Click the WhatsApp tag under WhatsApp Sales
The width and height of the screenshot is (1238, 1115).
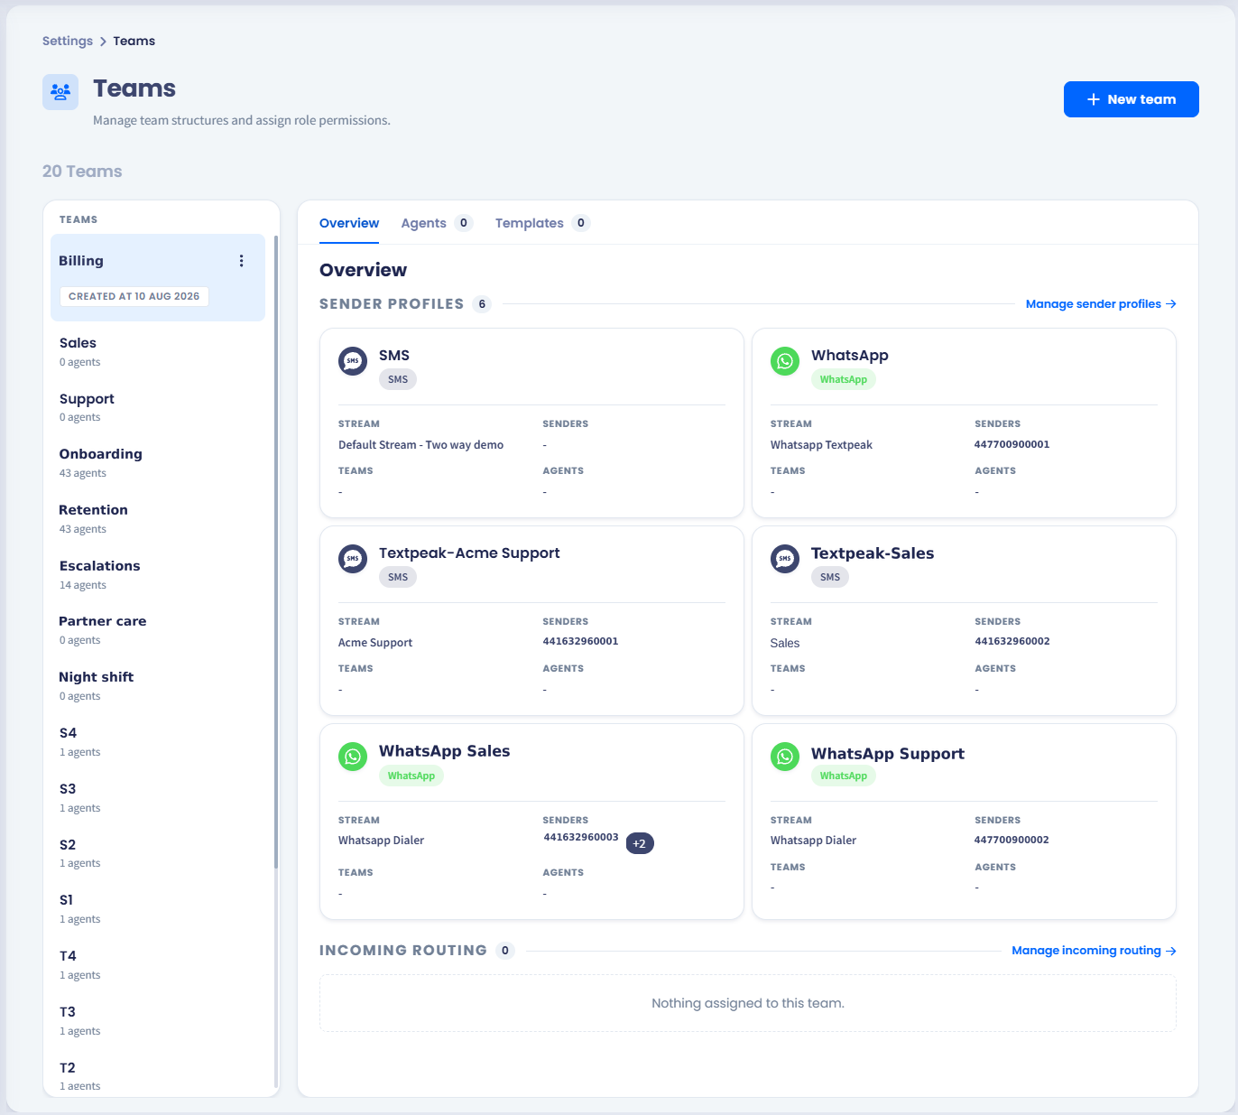point(411,776)
